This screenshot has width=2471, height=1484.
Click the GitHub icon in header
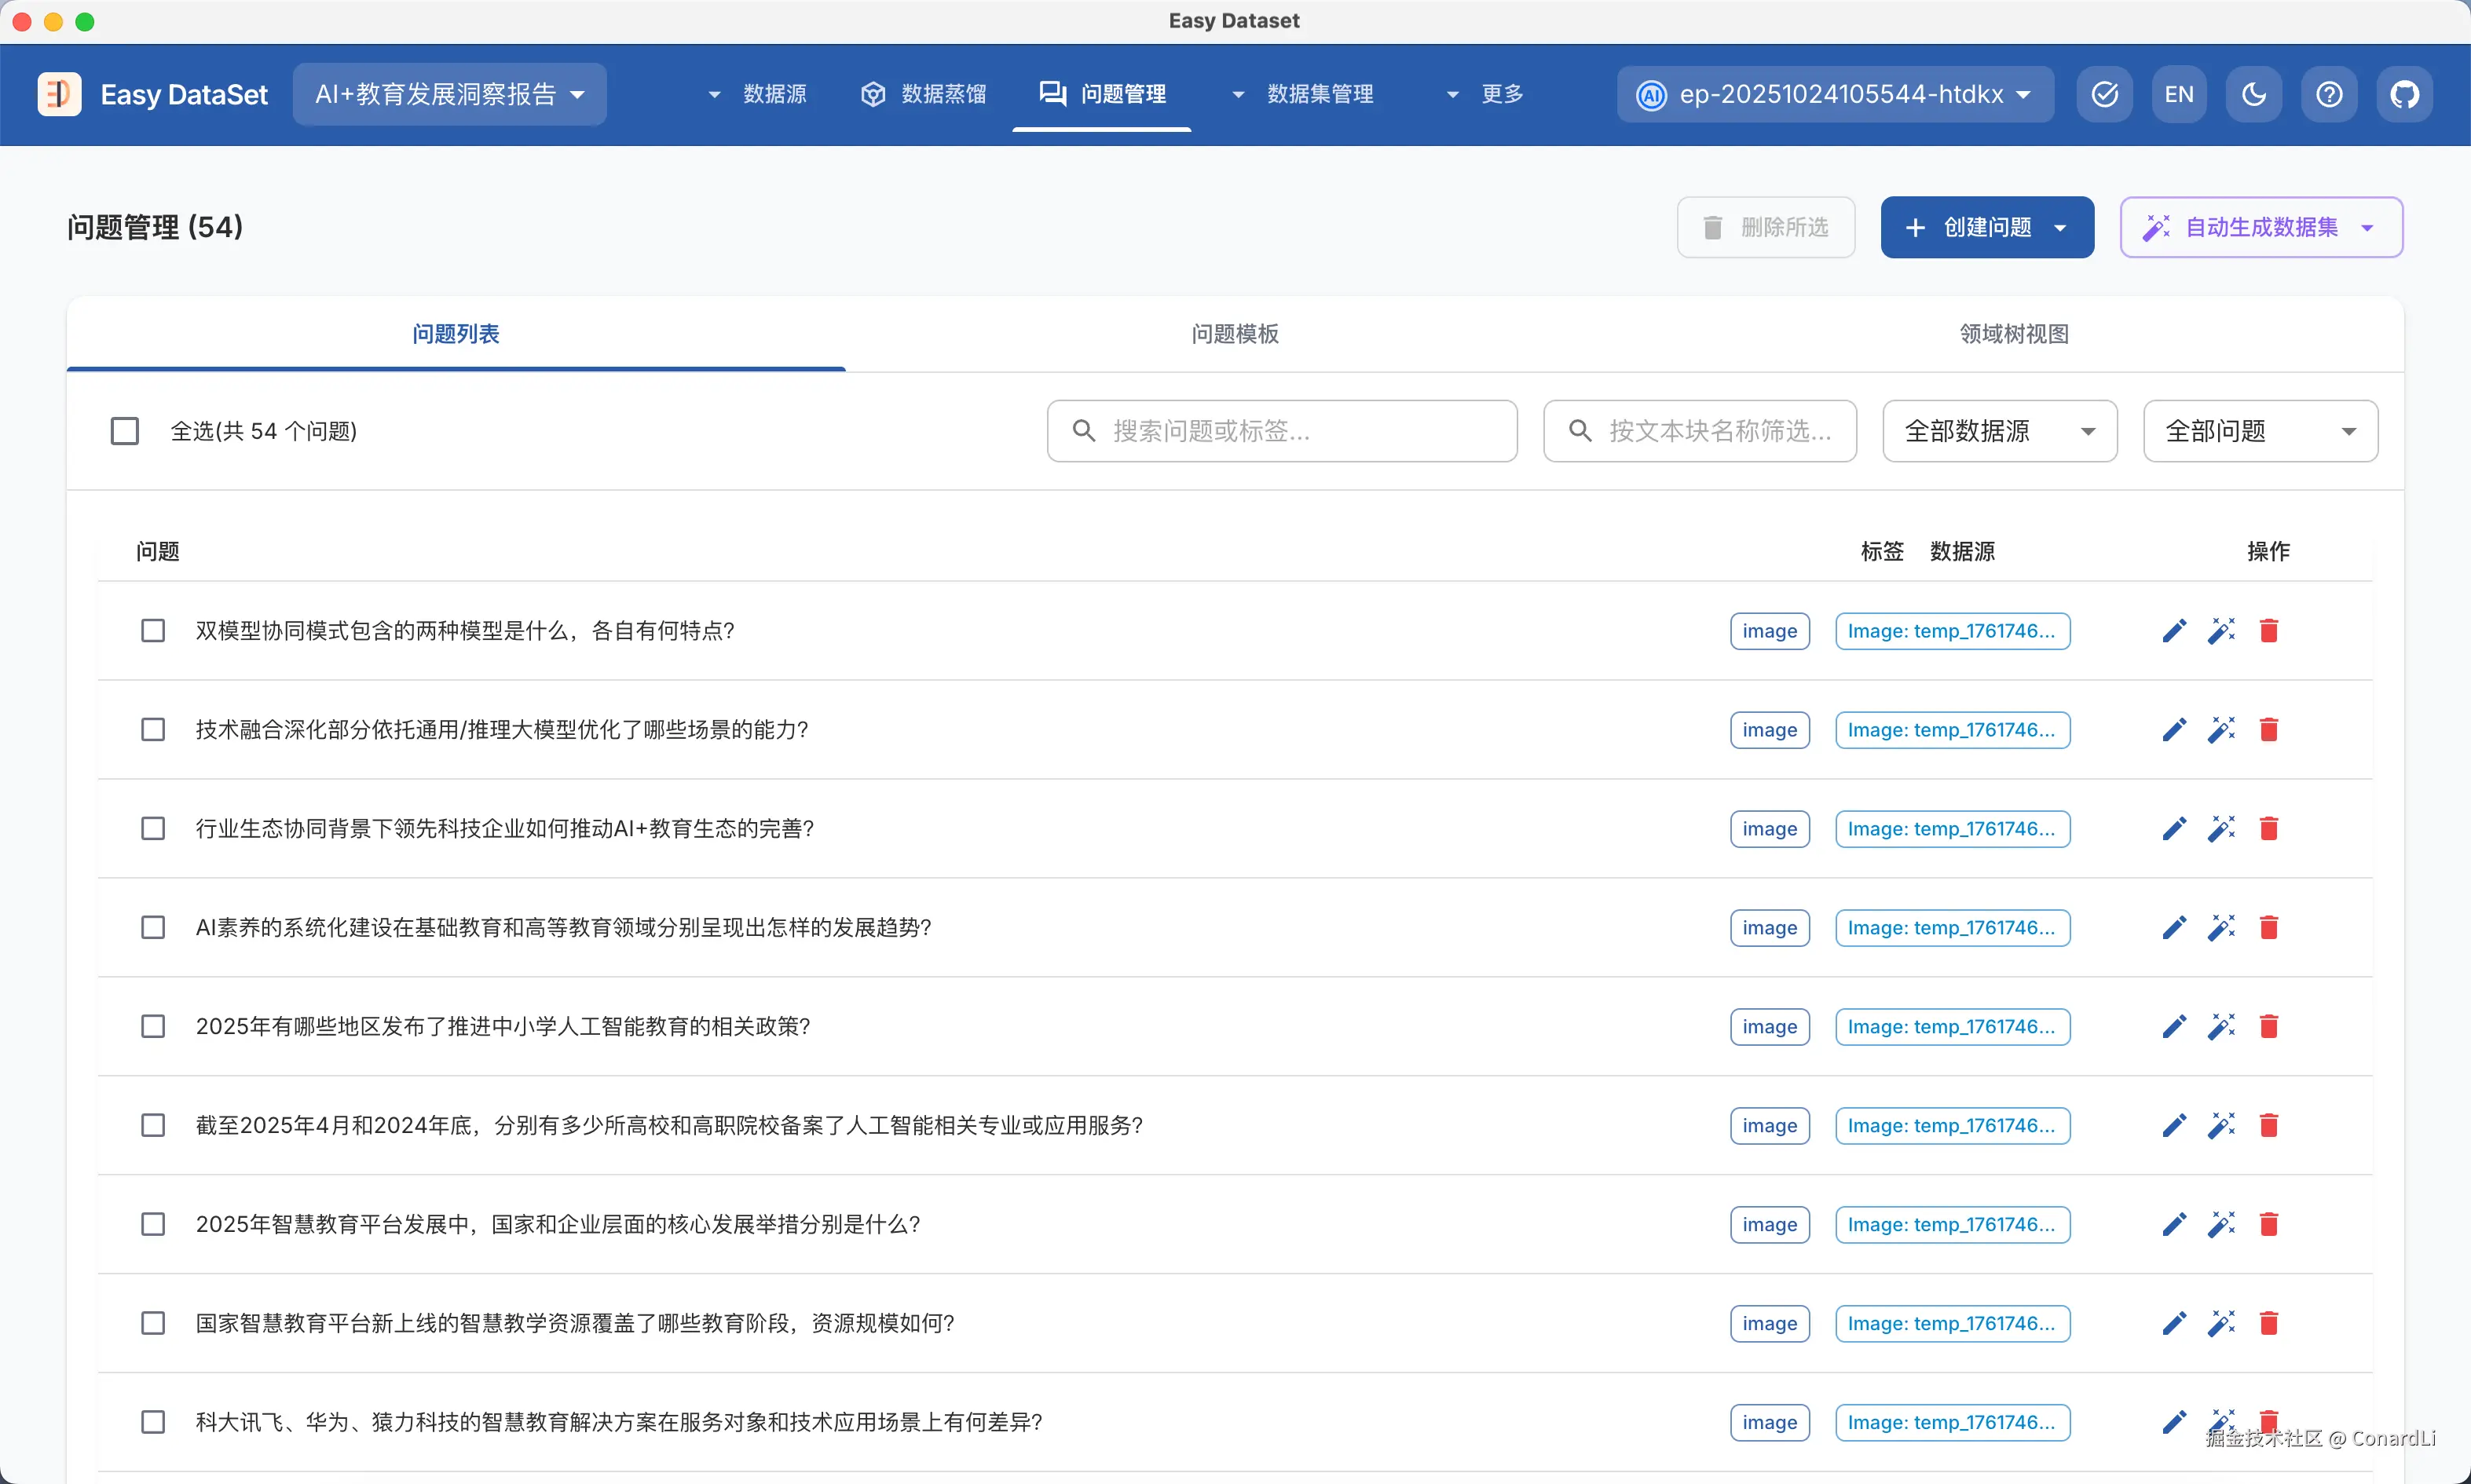(x=2404, y=94)
